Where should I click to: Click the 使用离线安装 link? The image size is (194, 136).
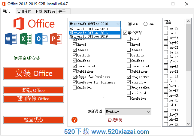point(27,58)
